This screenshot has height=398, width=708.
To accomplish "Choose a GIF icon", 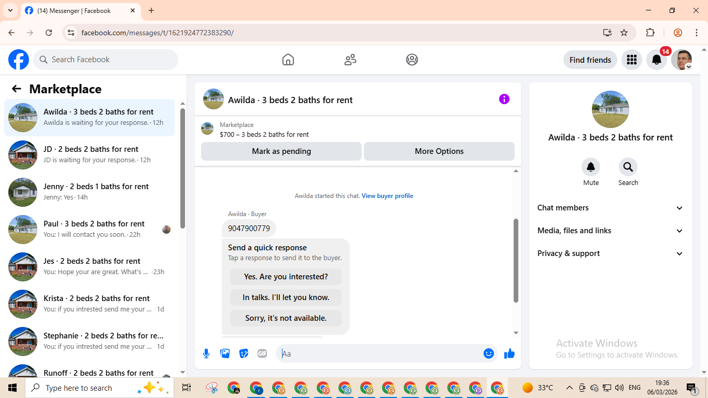I will tap(262, 353).
